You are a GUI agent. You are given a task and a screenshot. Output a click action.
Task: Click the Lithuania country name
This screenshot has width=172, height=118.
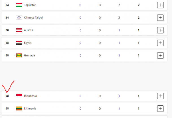pos(30,108)
